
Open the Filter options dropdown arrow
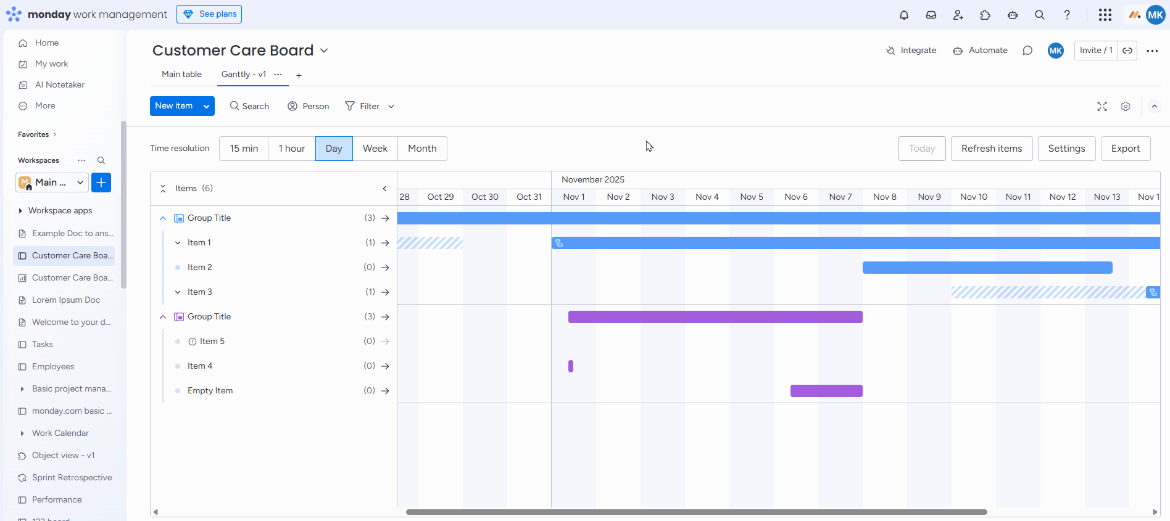pyautogui.click(x=391, y=107)
